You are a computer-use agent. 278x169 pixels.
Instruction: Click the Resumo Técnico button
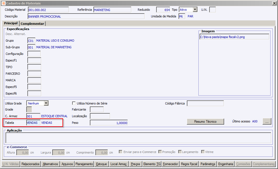tap(205, 122)
